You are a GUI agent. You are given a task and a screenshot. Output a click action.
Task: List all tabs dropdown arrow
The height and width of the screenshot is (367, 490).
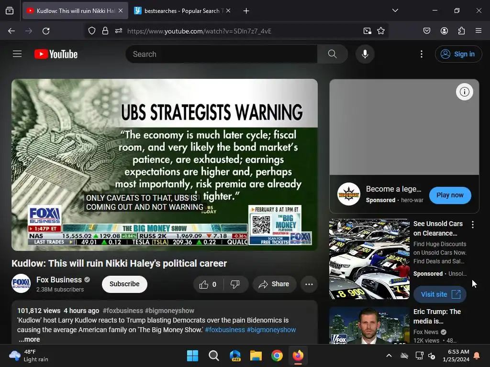395,11
